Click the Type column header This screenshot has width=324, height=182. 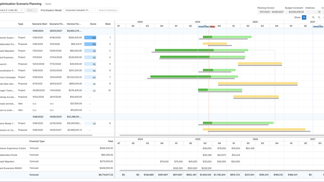[21, 24]
